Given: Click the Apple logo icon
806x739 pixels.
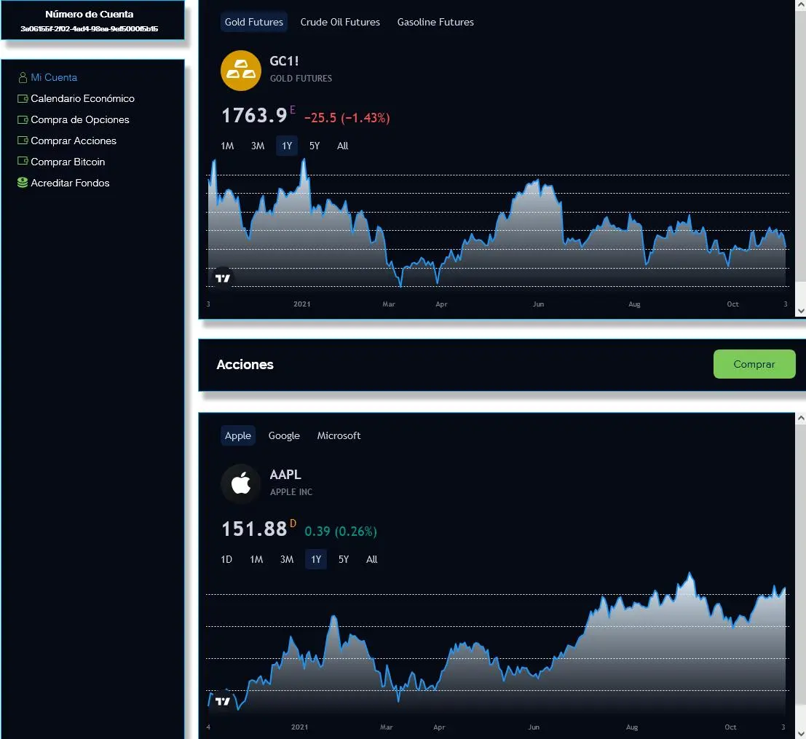Looking at the screenshot, I should tap(240, 483).
